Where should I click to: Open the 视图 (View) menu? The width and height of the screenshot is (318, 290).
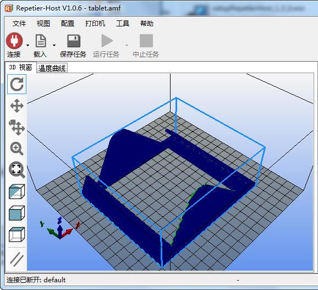[x=43, y=24]
